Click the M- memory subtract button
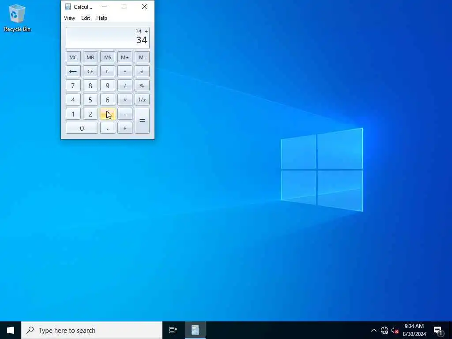Screen dimensions: 452x339 [142, 57]
